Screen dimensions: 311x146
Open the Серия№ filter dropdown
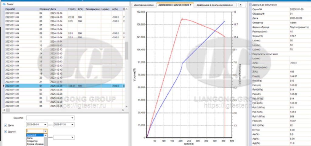pos(72,117)
